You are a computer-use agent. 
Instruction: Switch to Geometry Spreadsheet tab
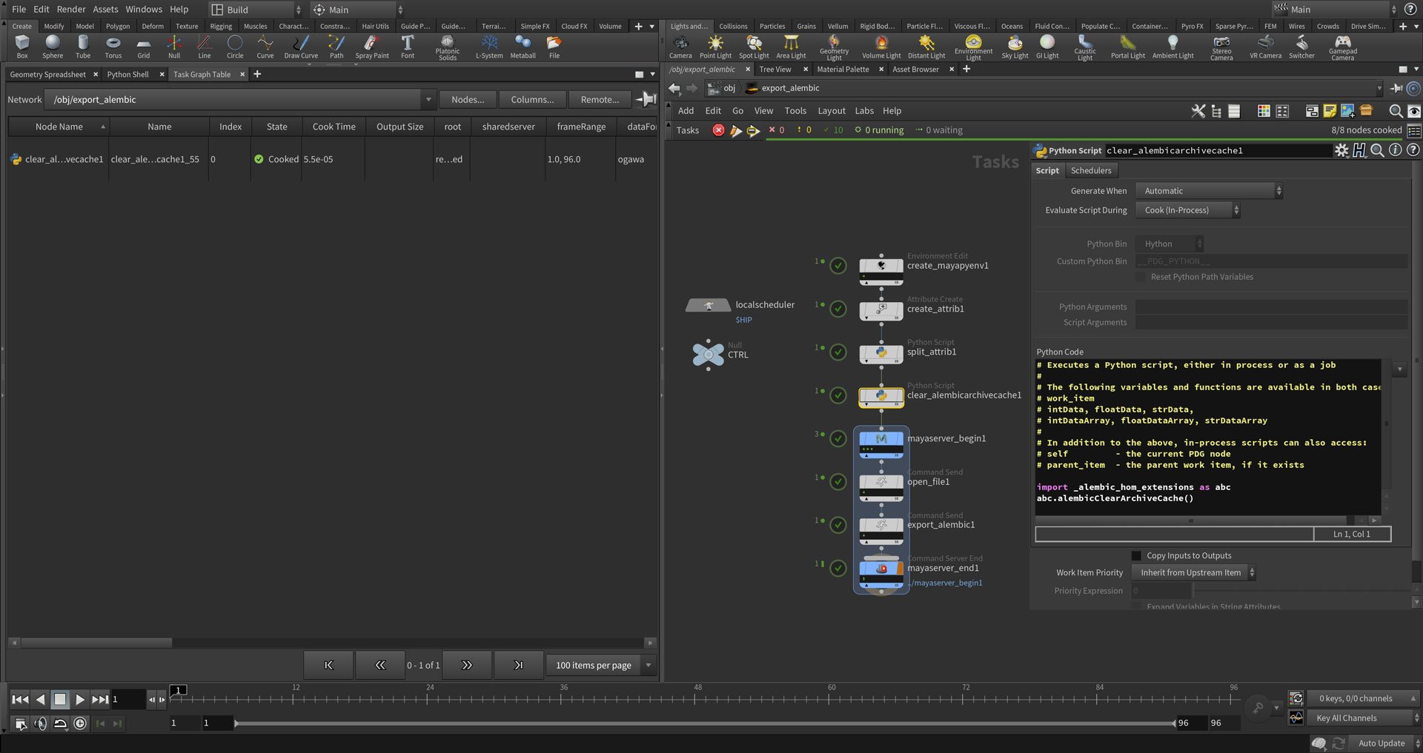click(x=48, y=74)
